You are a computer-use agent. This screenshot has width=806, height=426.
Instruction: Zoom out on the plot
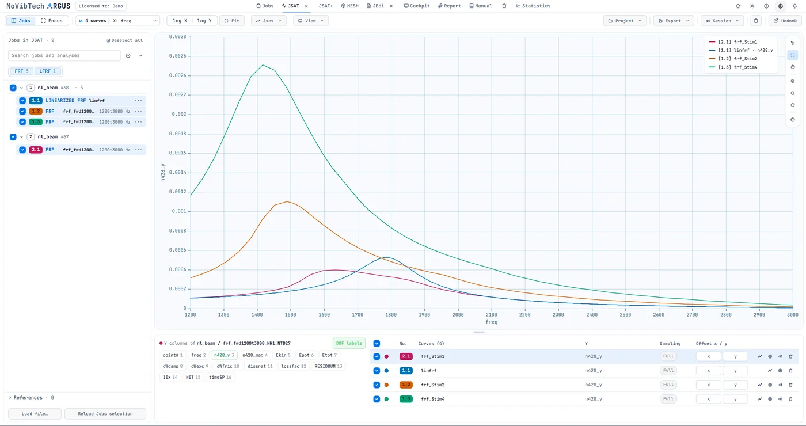(793, 93)
